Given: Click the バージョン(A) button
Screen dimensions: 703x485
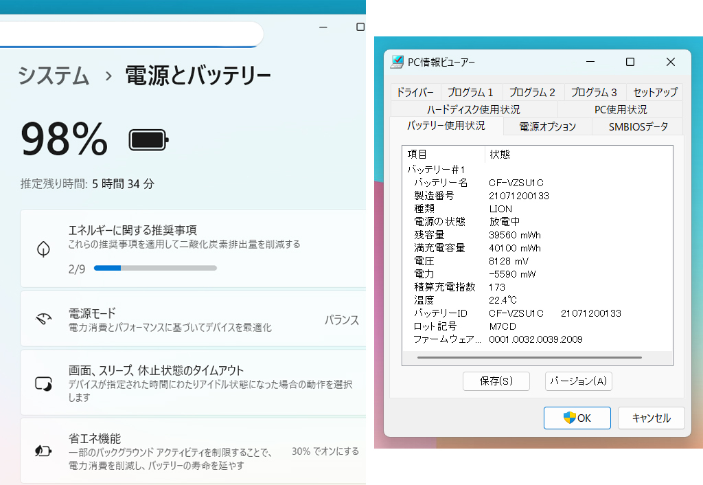Looking at the screenshot, I should [579, 381].
